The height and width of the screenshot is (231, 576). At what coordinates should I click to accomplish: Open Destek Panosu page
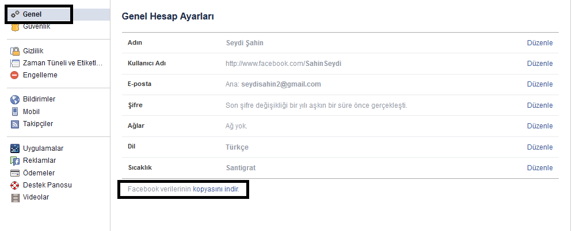coord(47,185)
